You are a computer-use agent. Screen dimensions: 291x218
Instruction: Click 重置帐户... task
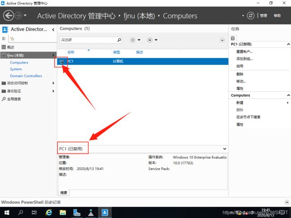pos(244,51)
